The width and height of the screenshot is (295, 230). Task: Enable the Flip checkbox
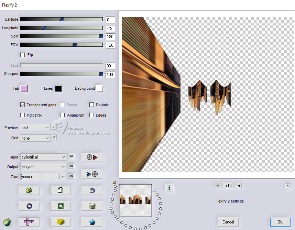pyautogui.click(x=22, y=55)
